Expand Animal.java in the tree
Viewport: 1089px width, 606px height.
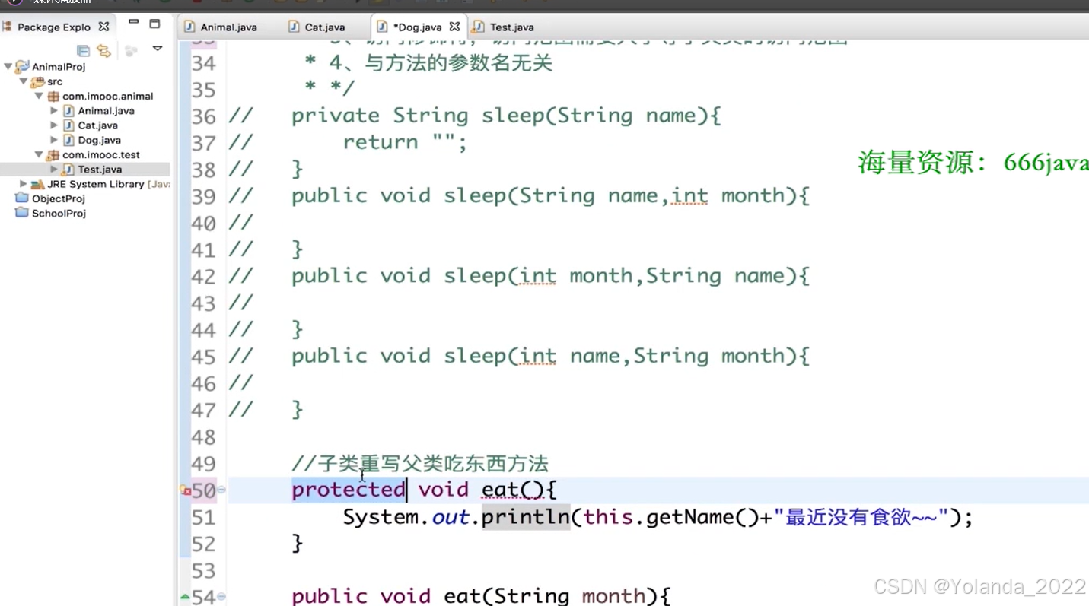(54, 111)
